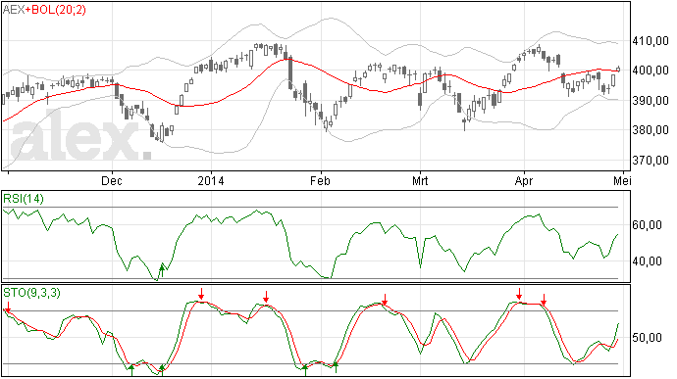This screenshot has height=379, width=677.
Task: Click the 2014 year label
Action: coord(211,180)
